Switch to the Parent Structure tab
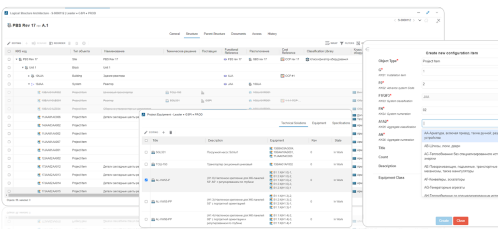This screenshot has height=229, width=498. (214, 34)
